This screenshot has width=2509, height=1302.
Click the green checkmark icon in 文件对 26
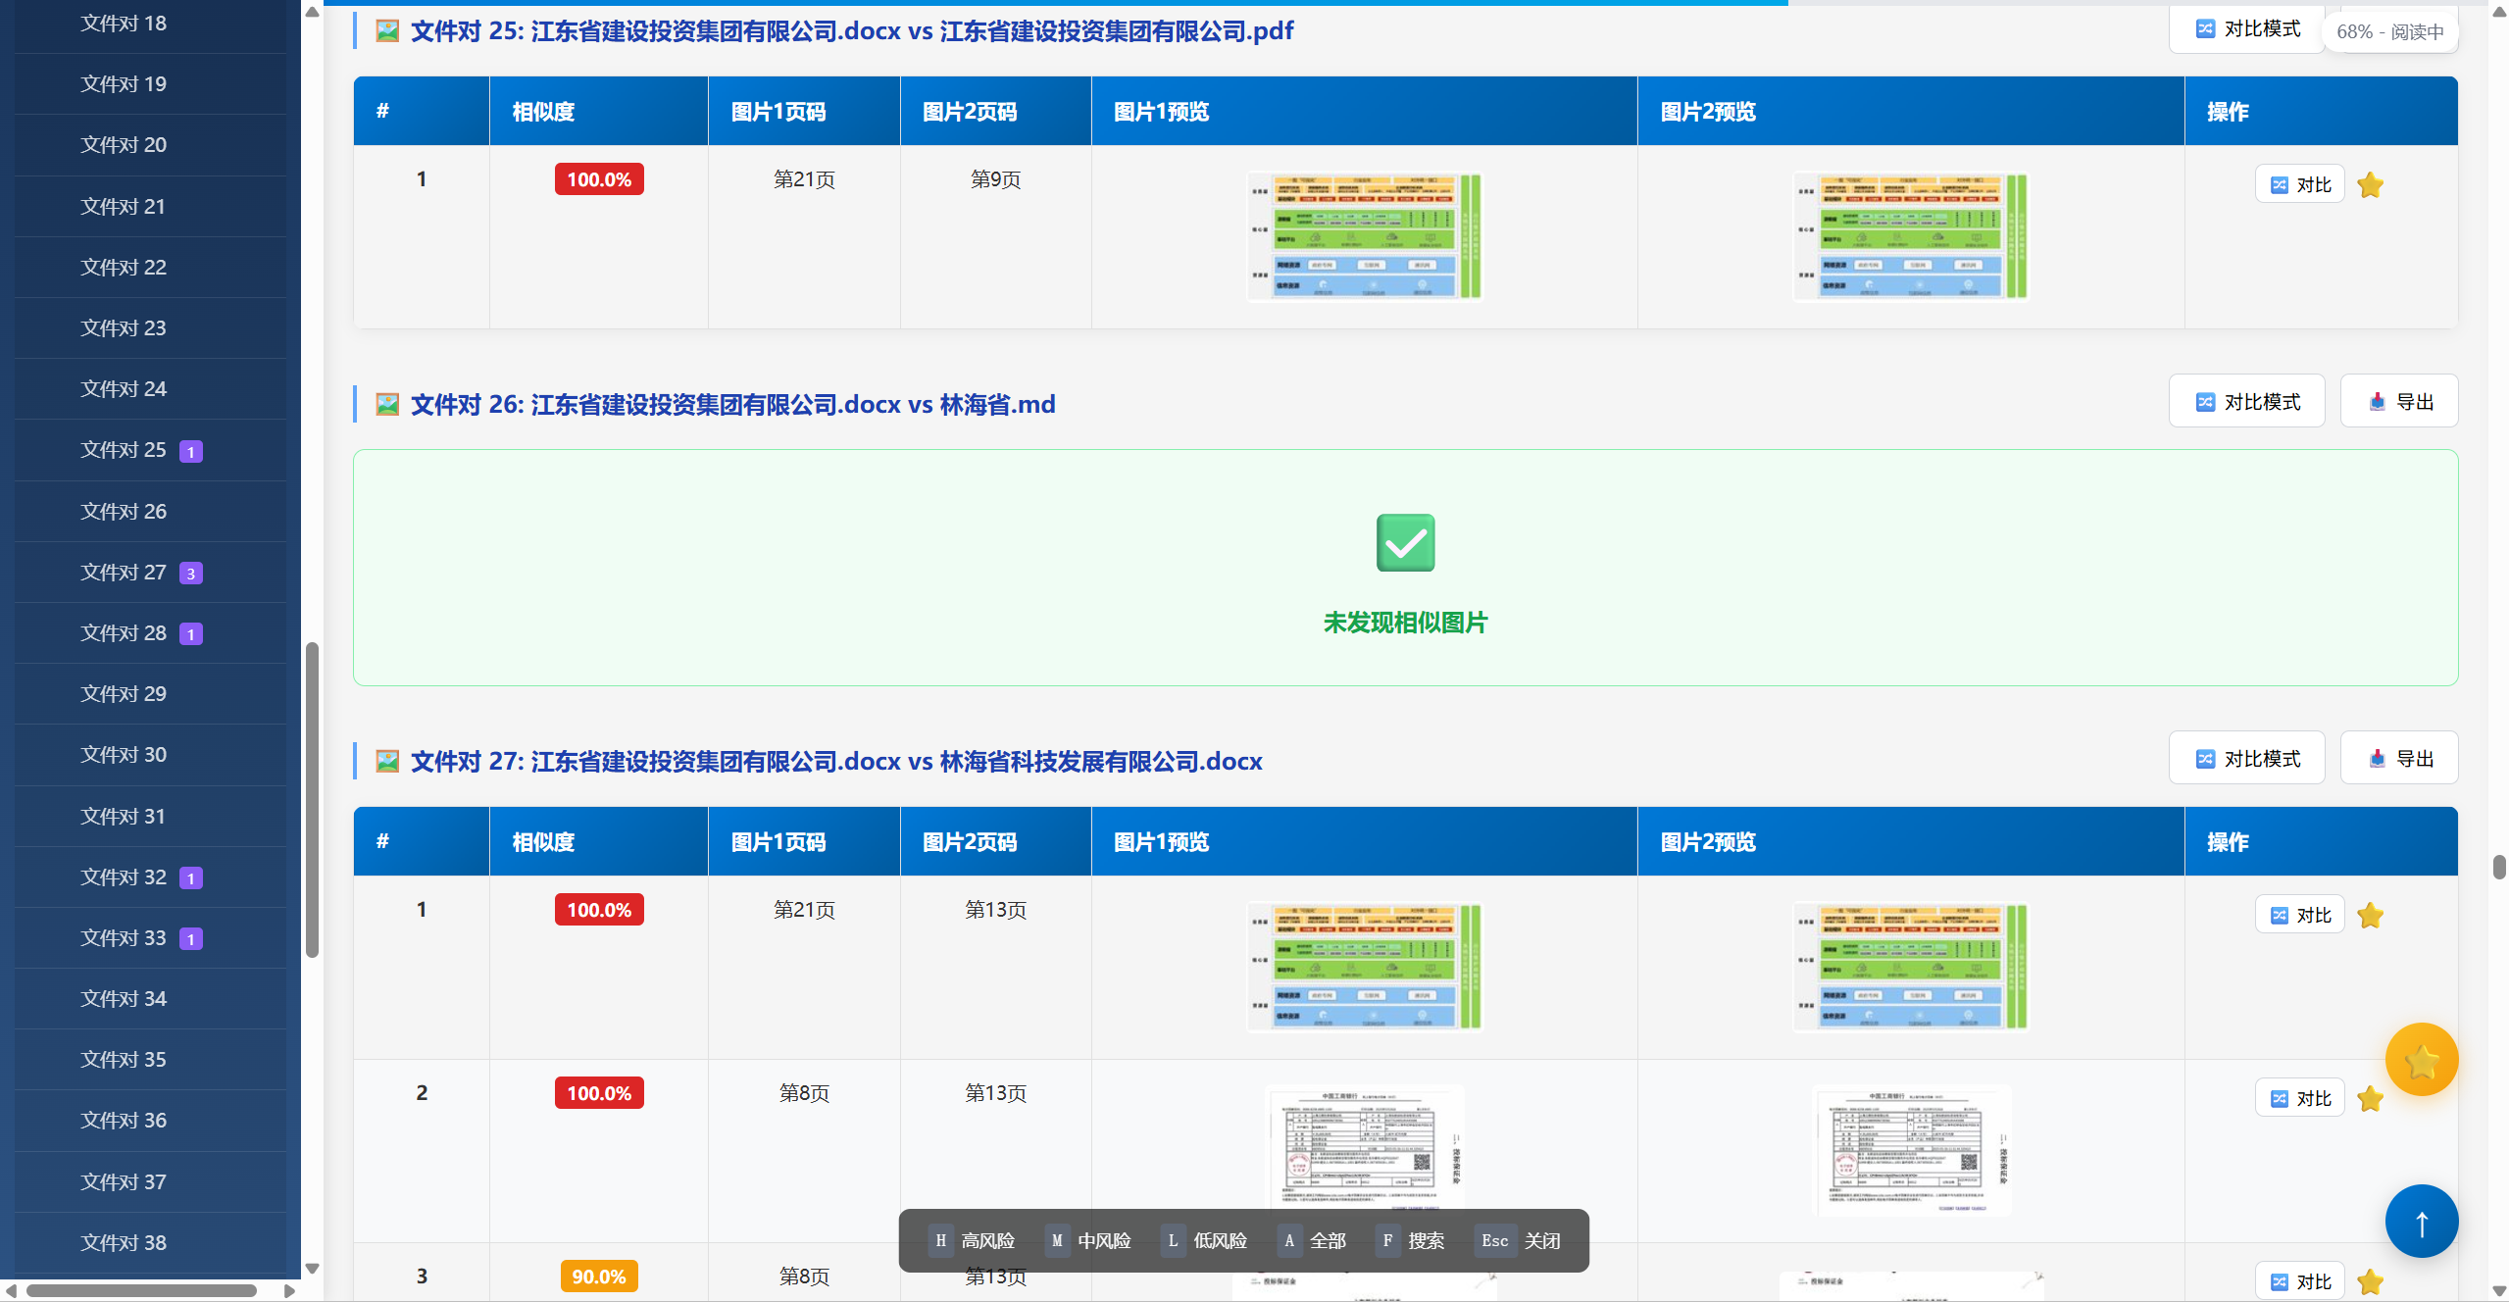[1405, 542]
